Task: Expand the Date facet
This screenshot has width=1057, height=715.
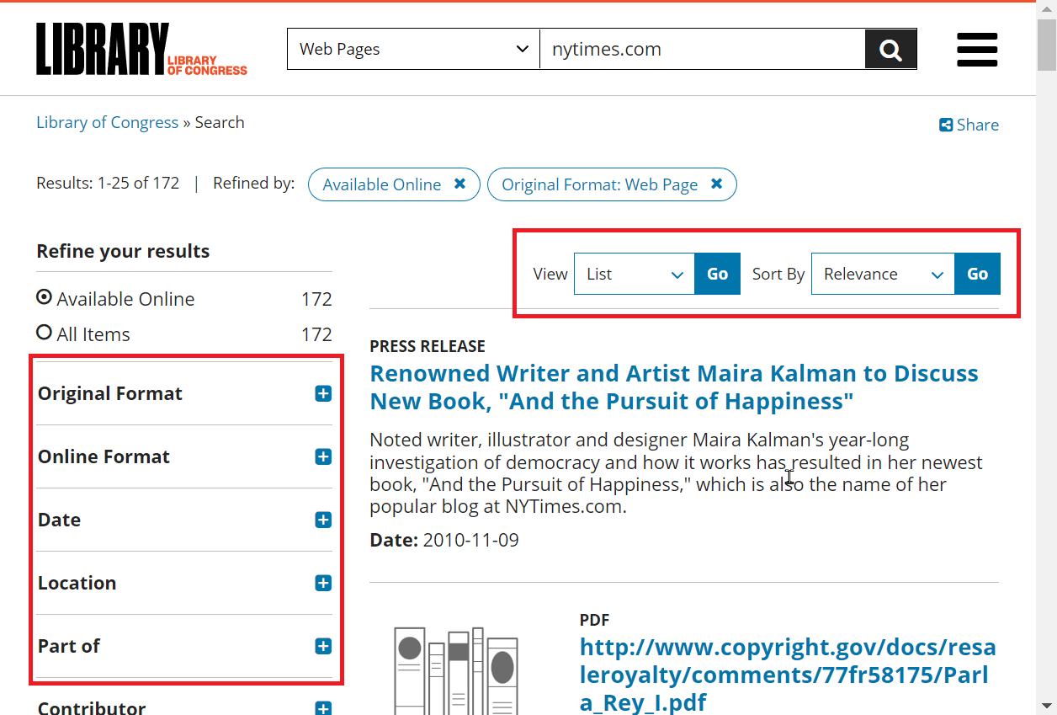Action: click(323, 520)
